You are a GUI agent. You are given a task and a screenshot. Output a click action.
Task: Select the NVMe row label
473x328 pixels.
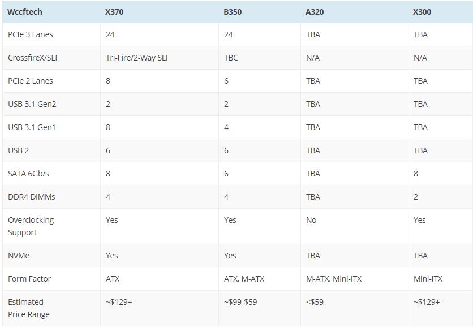pos(19,256)
